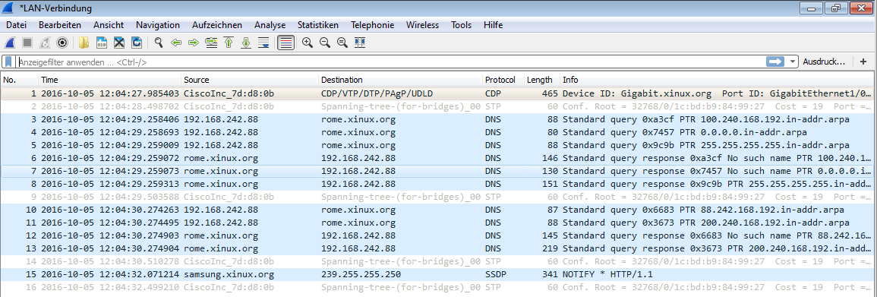Open the display filter bookmark menu
This screenshot has width=877, height=297.
[9, 62]
